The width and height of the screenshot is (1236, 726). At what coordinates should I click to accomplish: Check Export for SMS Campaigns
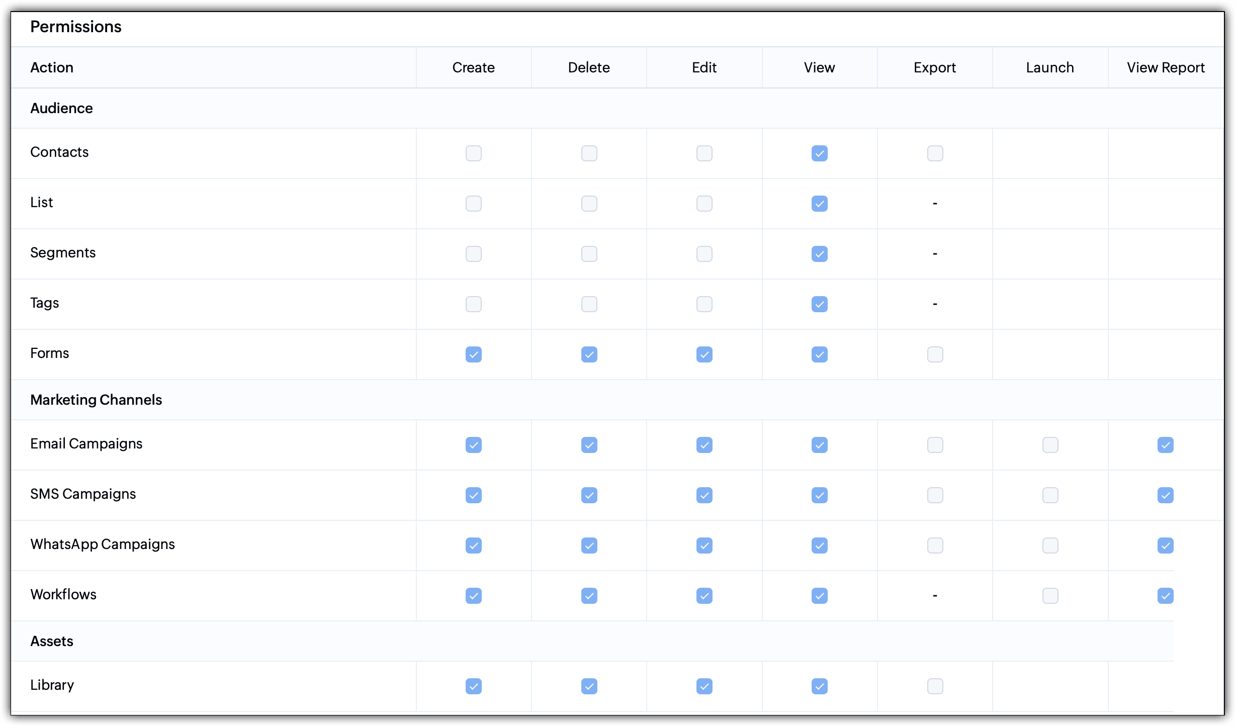pyautogui.click(x=935, y=495)
